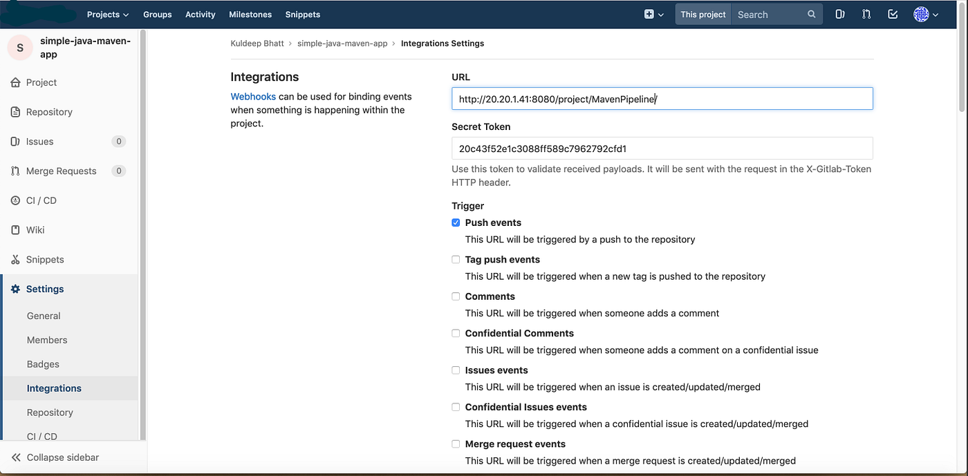The image size is (968, 476).
Task: Open the Repository from the sidebar
Action: tap(49, 111)
